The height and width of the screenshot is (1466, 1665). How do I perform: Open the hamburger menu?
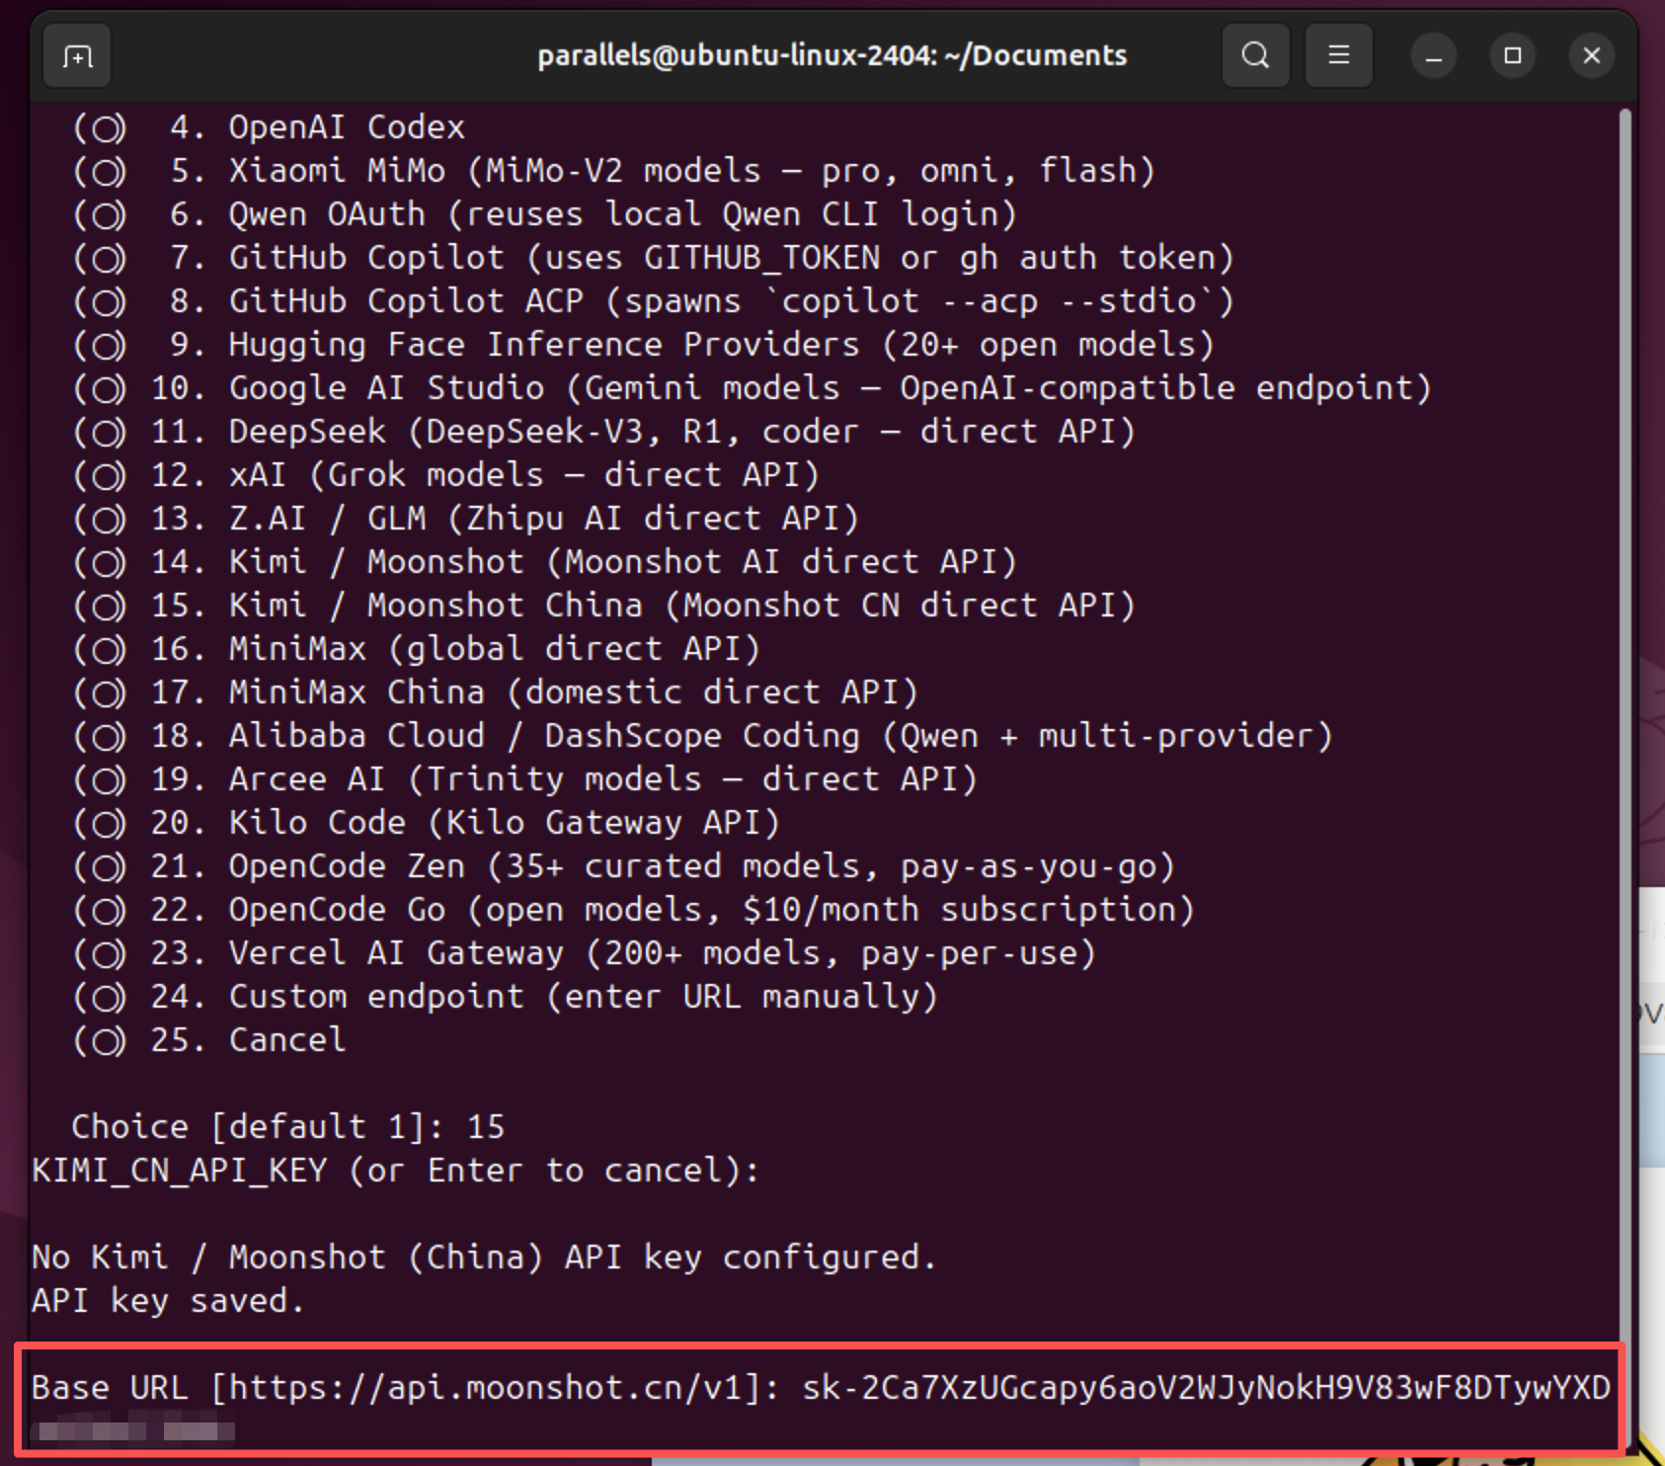pyautogui.click(x=1338, y=55)
